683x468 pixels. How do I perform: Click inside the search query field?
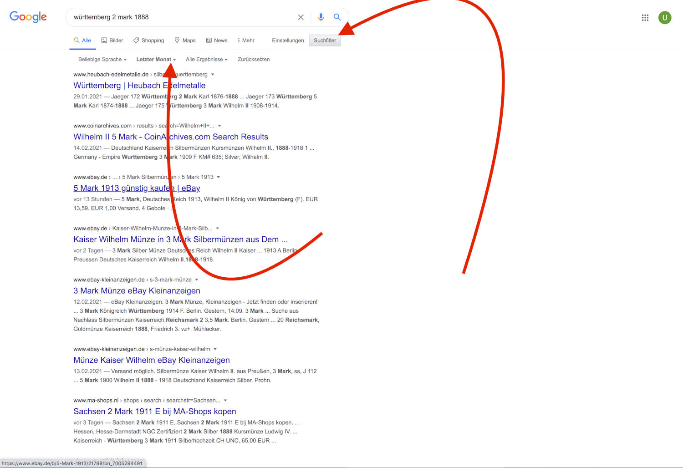(182, 17)
